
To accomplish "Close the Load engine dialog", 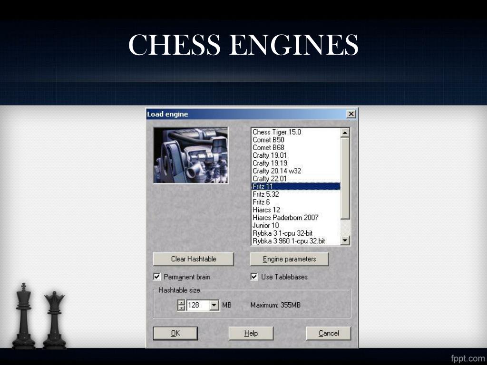I will (x=351, y=114).
